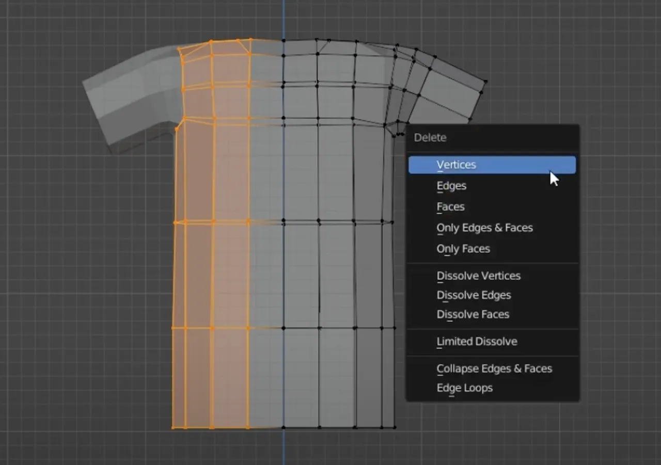Select Edges in the Delete menu
The width and height of the screenshot is (661, 465).
[451, 185]
